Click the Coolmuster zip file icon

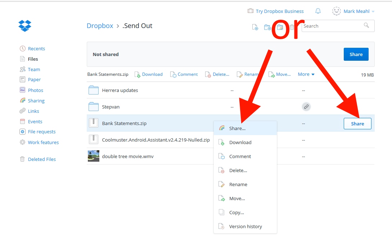coord(94,139)
